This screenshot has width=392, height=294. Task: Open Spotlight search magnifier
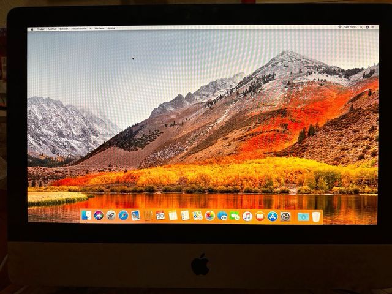pyautogui.click(x=361, y=27)
